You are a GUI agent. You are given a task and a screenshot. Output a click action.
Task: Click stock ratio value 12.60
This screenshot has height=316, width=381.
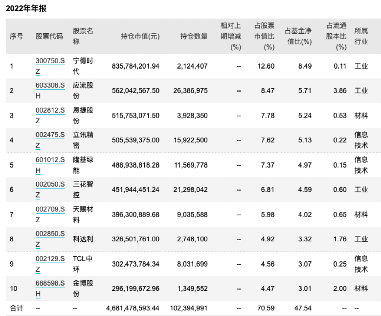(x=266, y=66)
